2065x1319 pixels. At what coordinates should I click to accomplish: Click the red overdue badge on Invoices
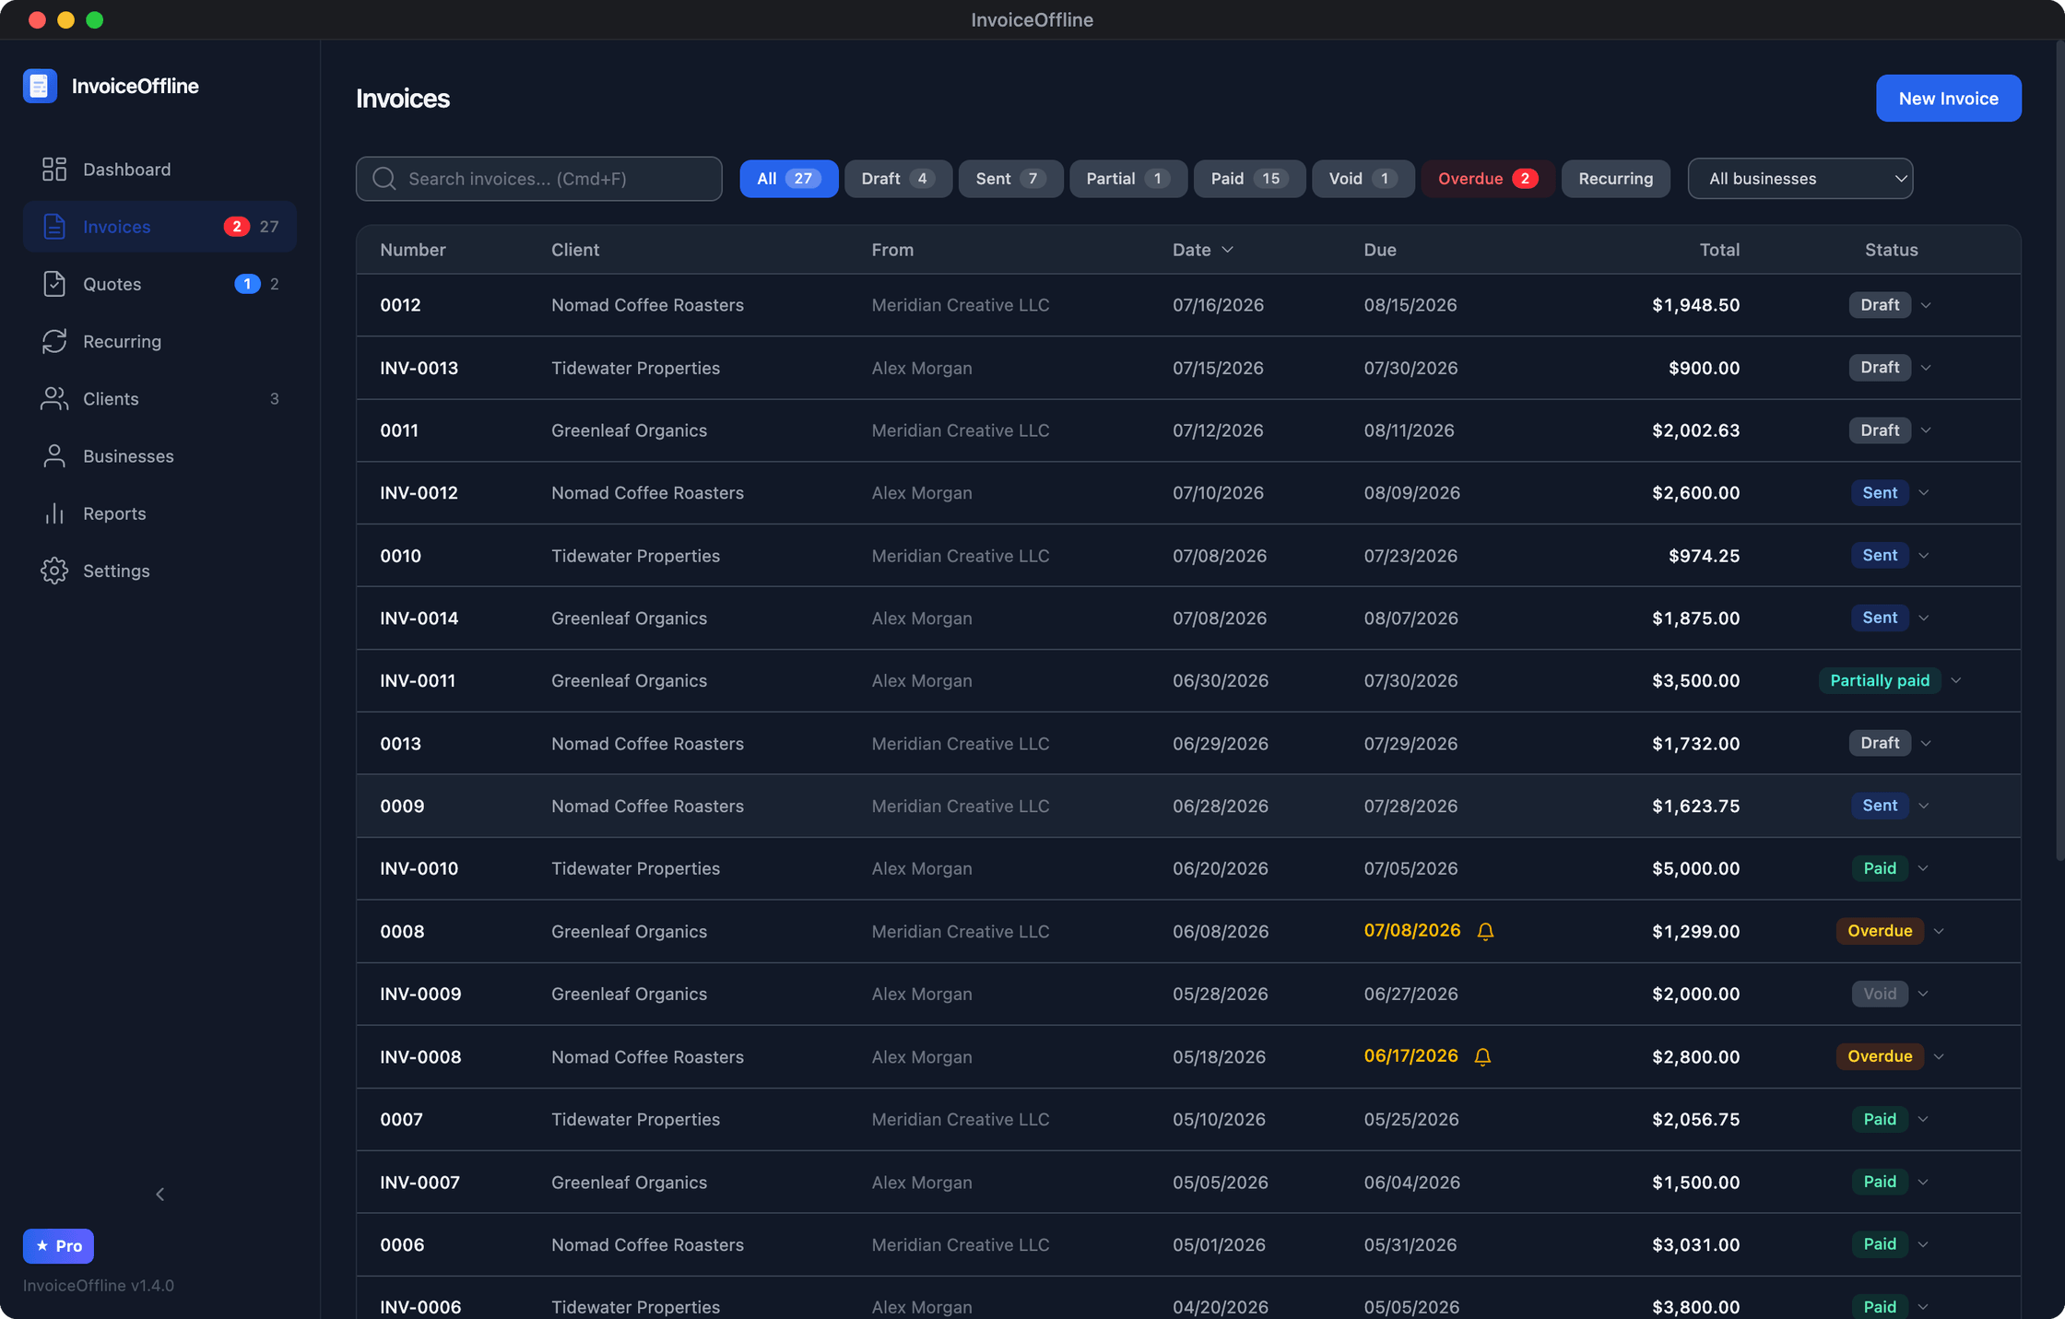tap(237, 227)
